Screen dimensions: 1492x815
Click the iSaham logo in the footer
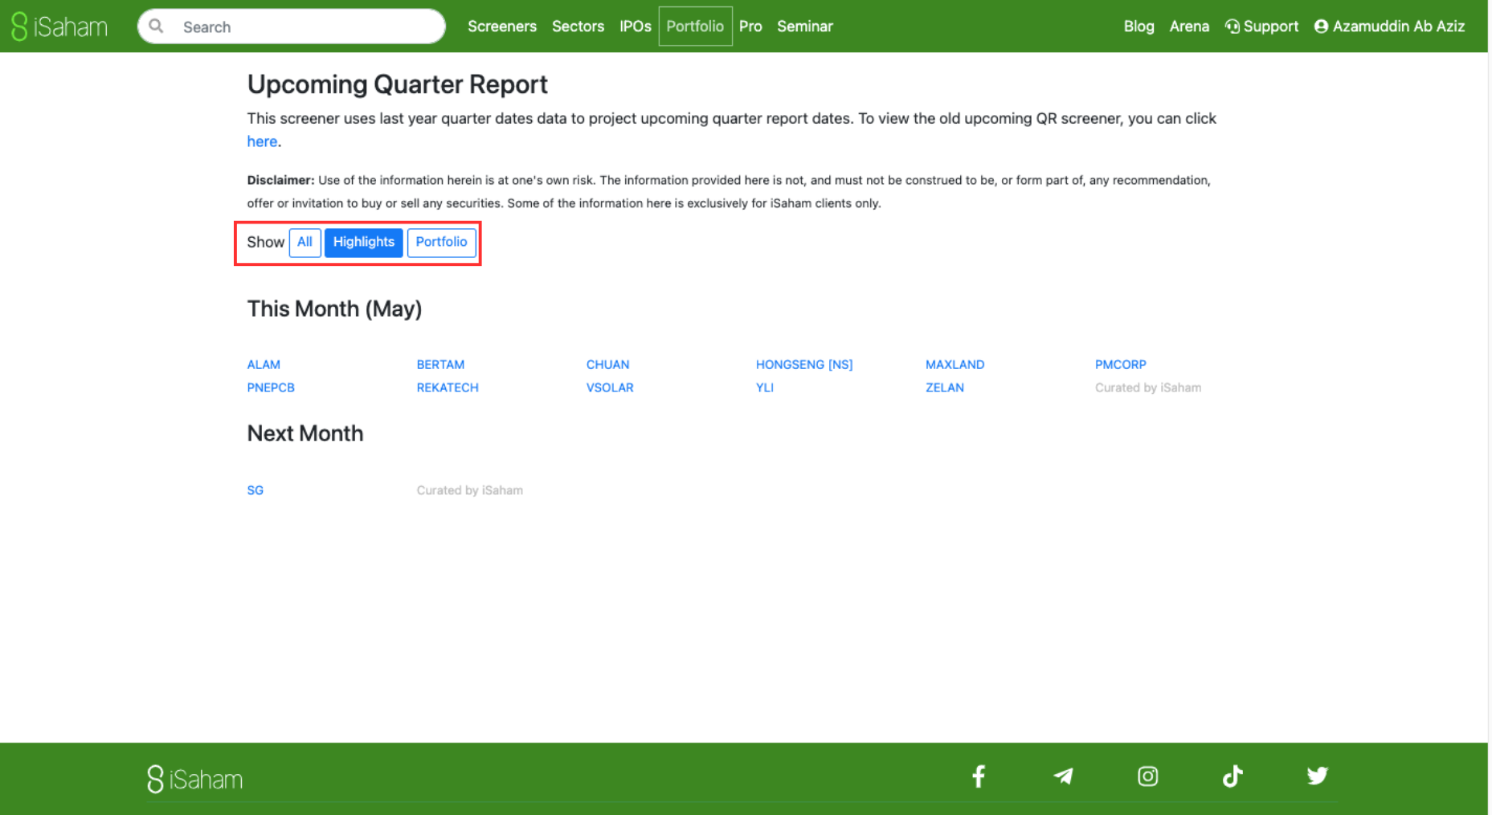point(194,779)
